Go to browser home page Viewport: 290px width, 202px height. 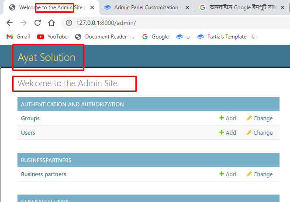coord(52,23)
